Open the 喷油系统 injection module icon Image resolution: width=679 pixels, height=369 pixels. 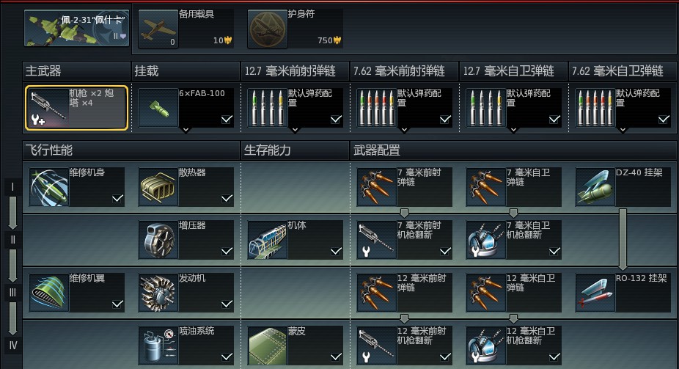click(158, 346)
